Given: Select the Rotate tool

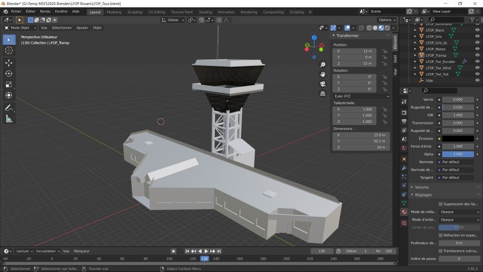Looking at the screenshot, I should 9,74.
